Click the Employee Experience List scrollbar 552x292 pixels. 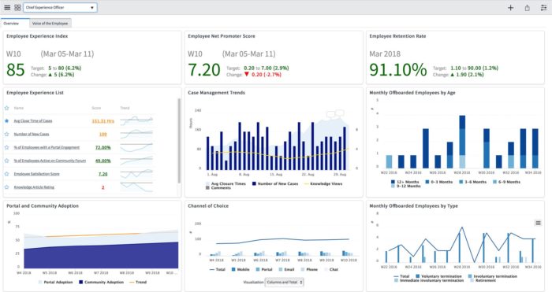pos(179,141)
